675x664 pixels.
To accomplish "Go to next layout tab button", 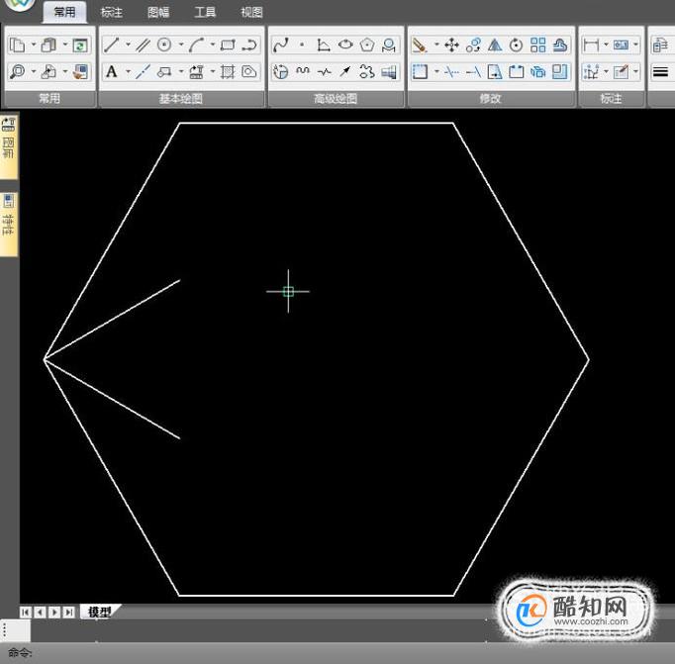I will point(53,612).
